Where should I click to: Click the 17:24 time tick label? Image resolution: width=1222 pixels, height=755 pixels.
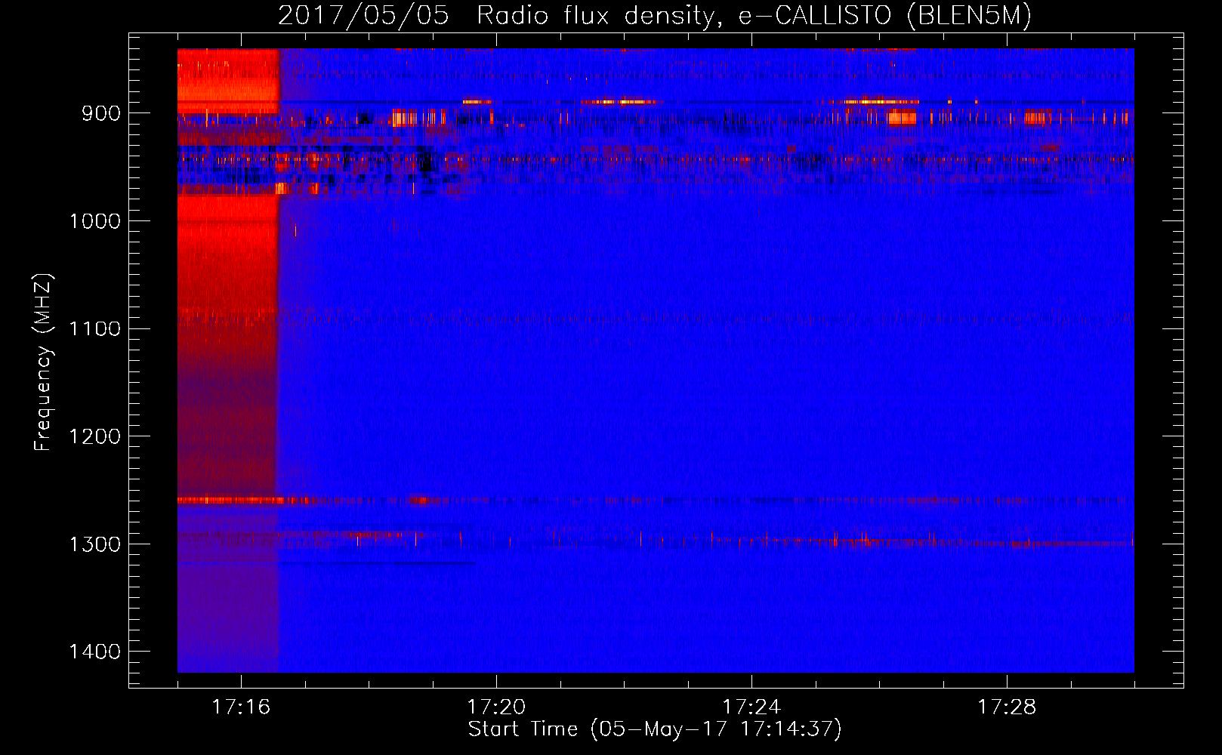click(x=751, y=707)
